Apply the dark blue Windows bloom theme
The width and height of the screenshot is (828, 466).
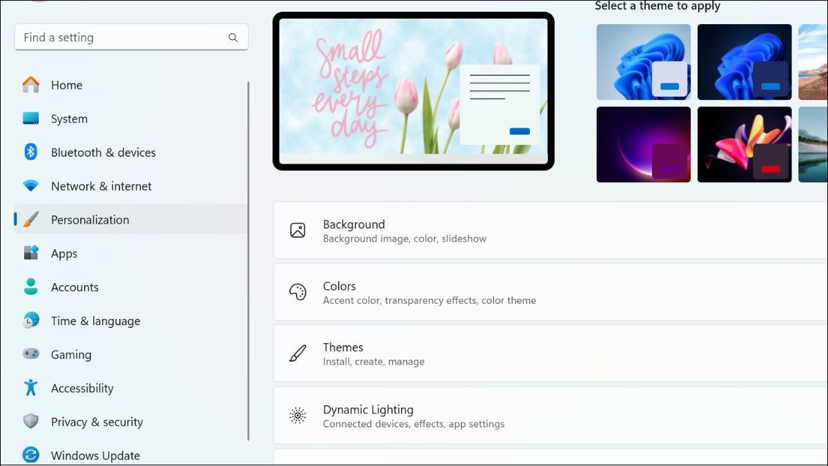[745, 62]
